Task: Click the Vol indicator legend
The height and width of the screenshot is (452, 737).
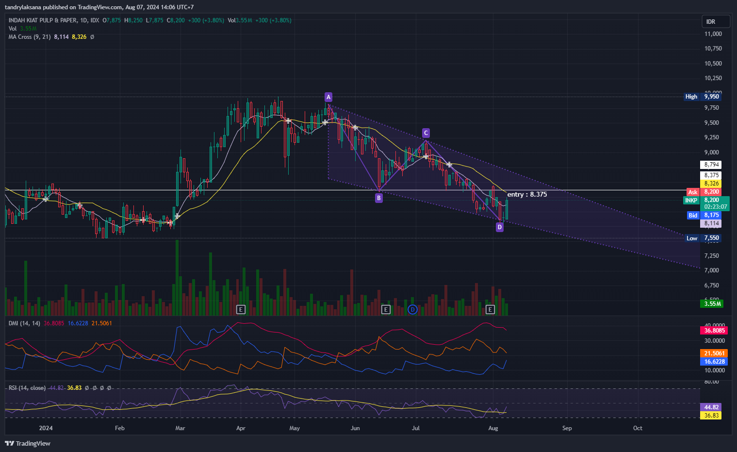Action: coord(22,29)
